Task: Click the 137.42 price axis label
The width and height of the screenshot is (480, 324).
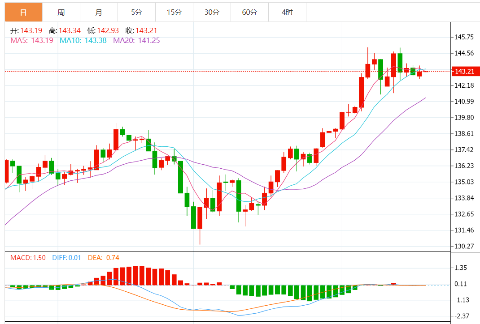Action: 464,149
